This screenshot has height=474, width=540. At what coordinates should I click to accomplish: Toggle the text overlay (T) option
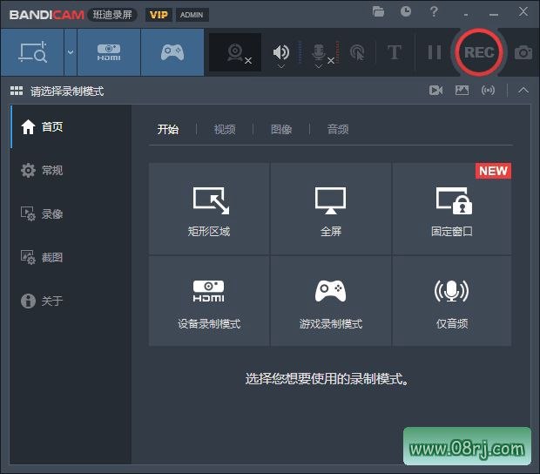pos(394,52)
